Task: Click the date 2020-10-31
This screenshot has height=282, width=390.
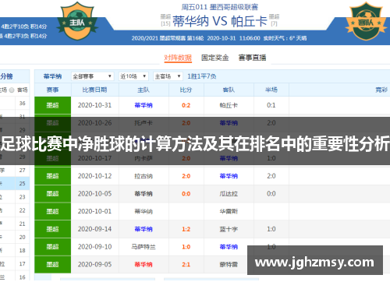Action: click(94, 105)
